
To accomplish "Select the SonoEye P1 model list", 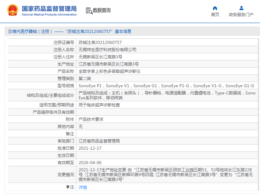I will pyautogui.click(x=166, y=86).
